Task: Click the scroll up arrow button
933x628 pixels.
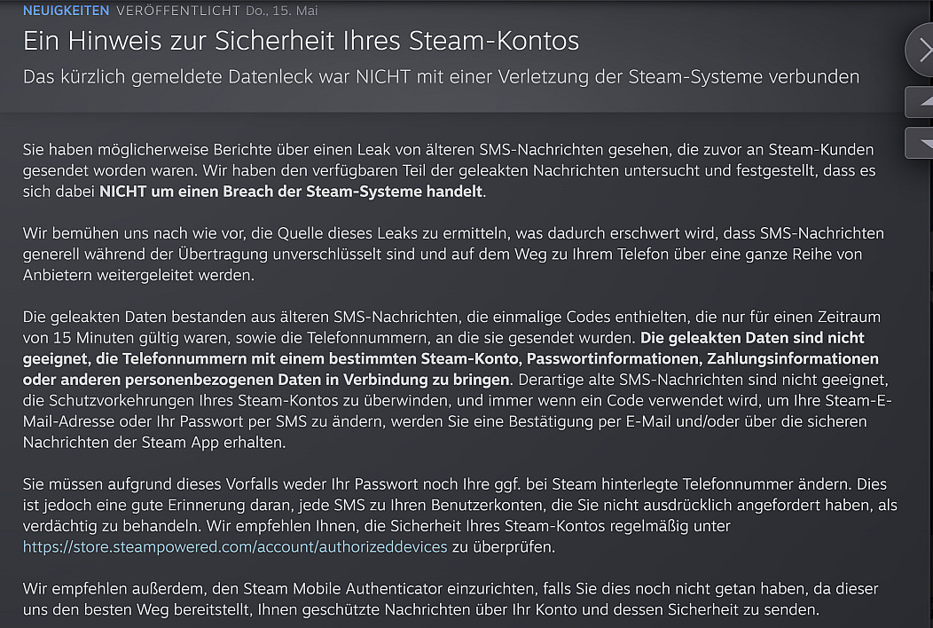Action: pos(922,102)
